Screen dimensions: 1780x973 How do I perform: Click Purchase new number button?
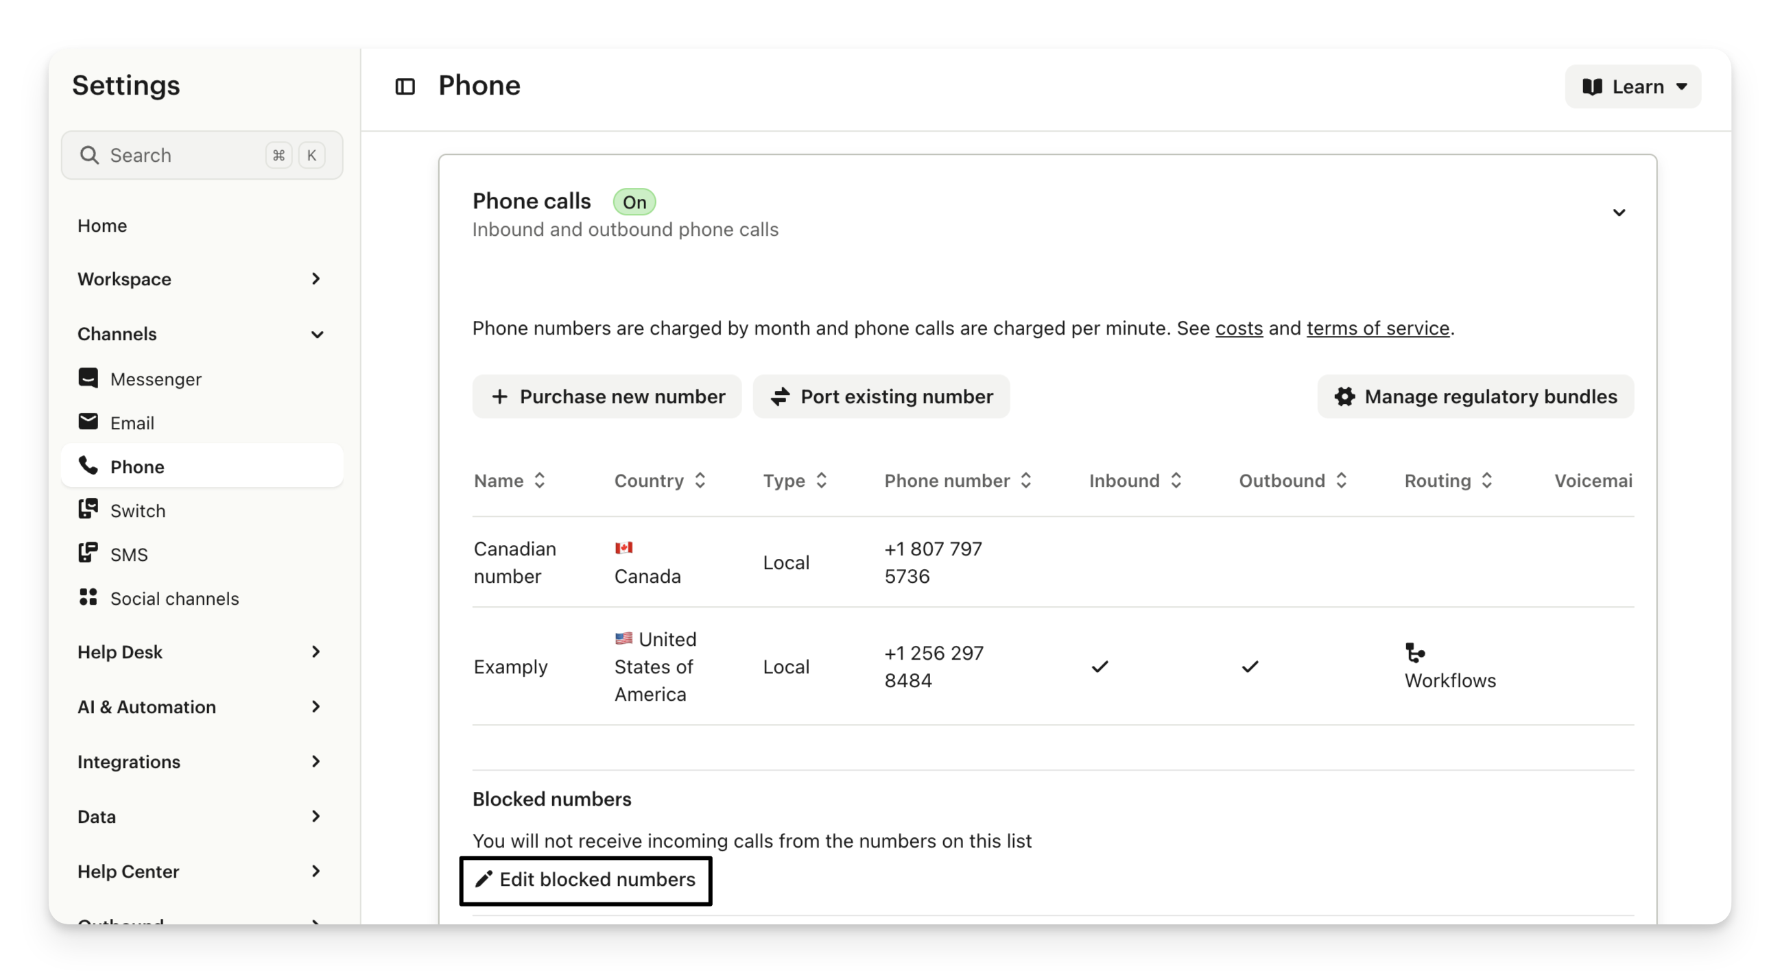pos(606,396)
